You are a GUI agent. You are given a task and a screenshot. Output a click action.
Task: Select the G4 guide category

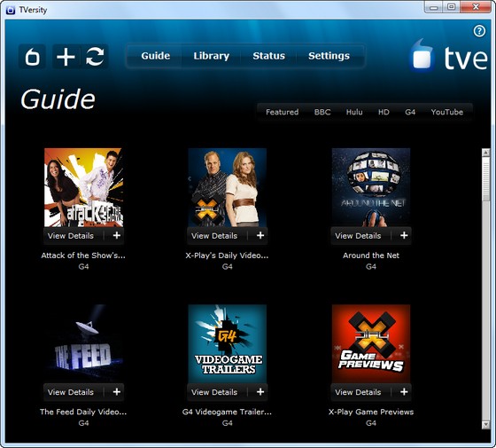410,112
